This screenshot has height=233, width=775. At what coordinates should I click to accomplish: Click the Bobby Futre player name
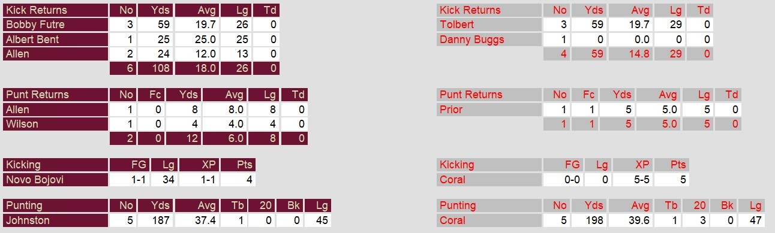coord(35,25)
